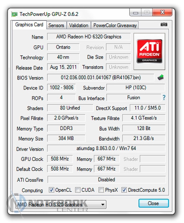
Task: Toggle the CUDA checkbox
Action: click(78, 190)
